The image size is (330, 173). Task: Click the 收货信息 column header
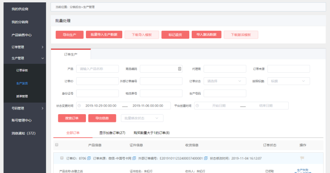click(192, 145)
